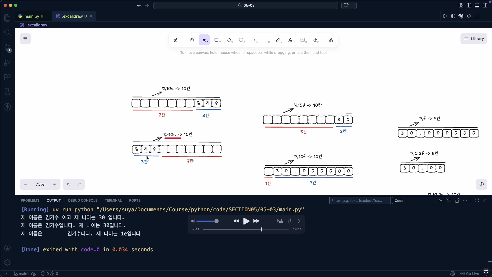Open the DEBUG CONSOLE tab
This screenshot has height=277, width=492.
(83, 200)
